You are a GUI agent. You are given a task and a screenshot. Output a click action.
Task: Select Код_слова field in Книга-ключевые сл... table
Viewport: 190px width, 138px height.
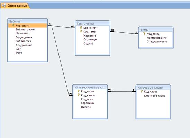click(88, 91)
